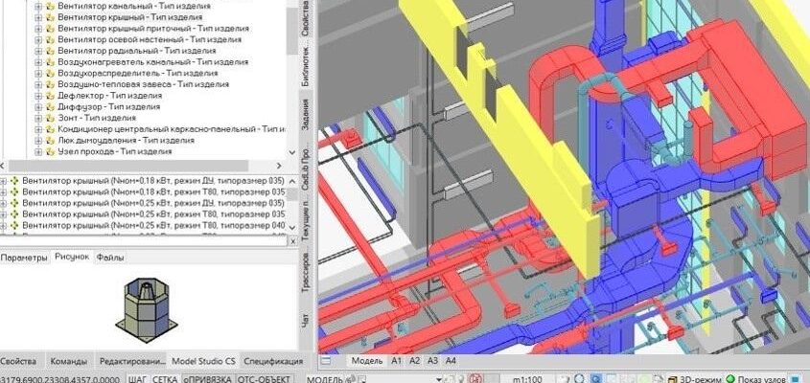Switch to the Параметры tab
Screen dimensions: 810x383
24,257
